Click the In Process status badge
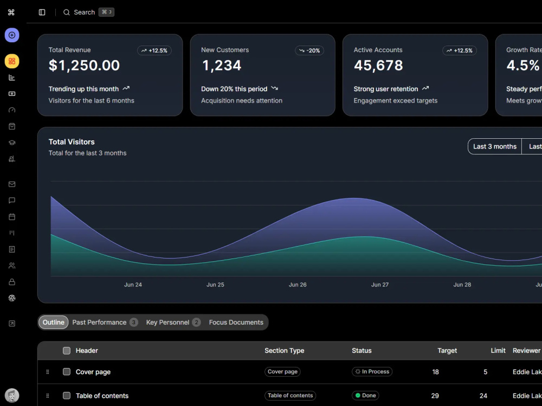 (372, 372)
